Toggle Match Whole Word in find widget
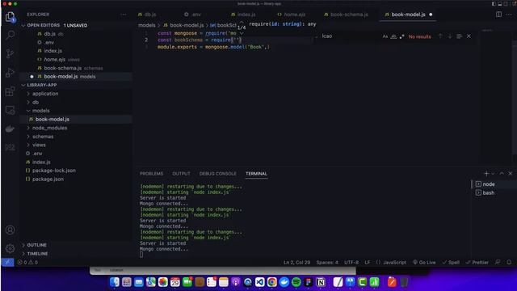 tap(393, 36)
